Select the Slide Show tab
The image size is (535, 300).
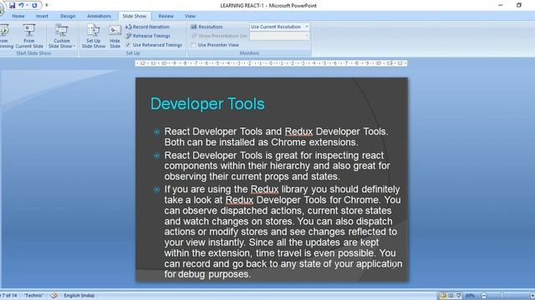pos(135,16)
